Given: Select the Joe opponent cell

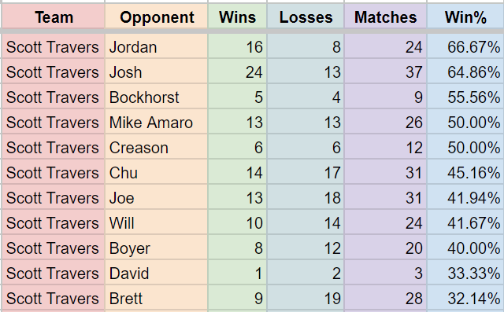Looking at the screenshot, I should pyautogui.click(x=157, y=197).
